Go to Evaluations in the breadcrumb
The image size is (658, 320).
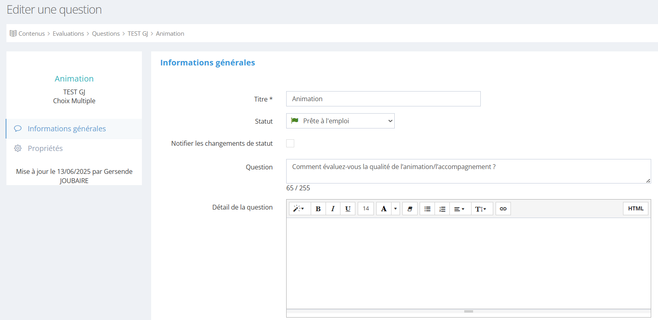pyautogui.click(x=68, y=34)
